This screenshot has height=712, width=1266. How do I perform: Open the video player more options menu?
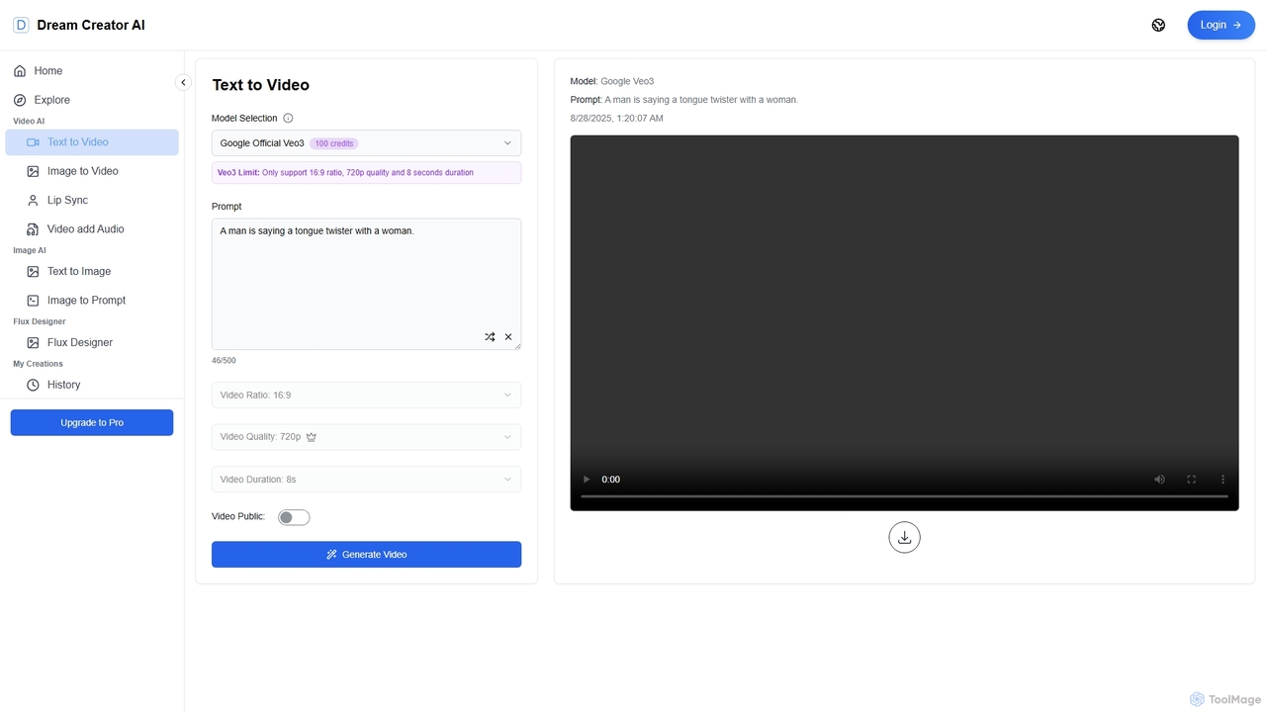1223,480
